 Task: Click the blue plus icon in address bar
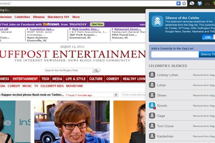click(178, 3)
